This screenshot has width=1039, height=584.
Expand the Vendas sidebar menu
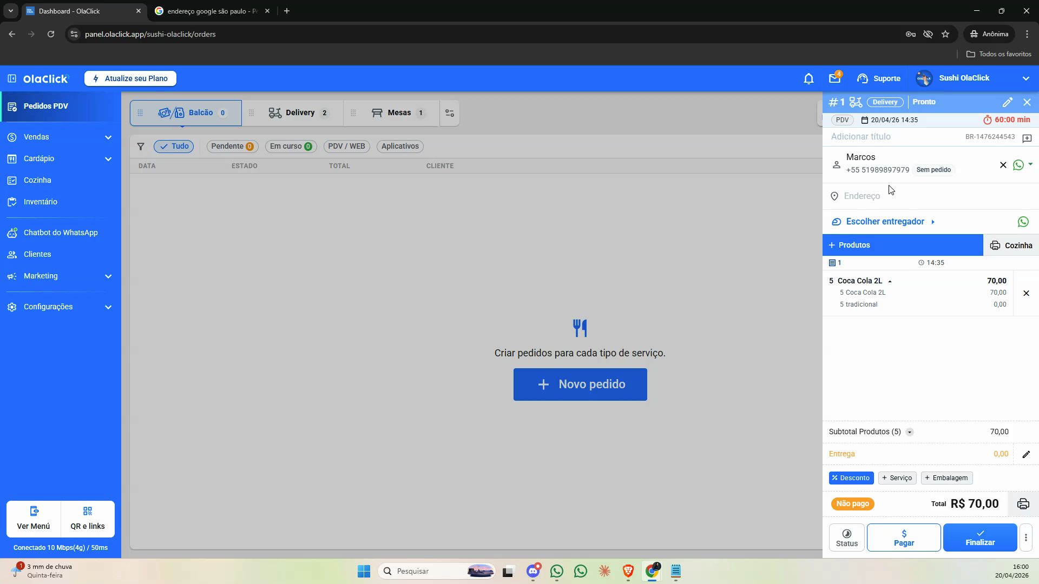pos(60,137)
